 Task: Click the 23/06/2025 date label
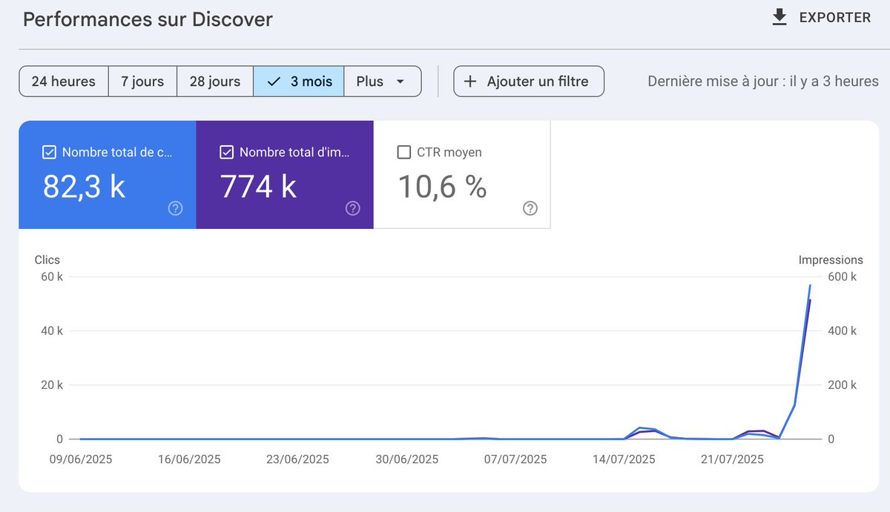[298, 459]
